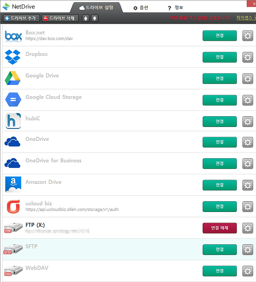Select the hubiC entry name
Image resolution: width=256 pixels, height=282 pixels.
pos(33,118)
